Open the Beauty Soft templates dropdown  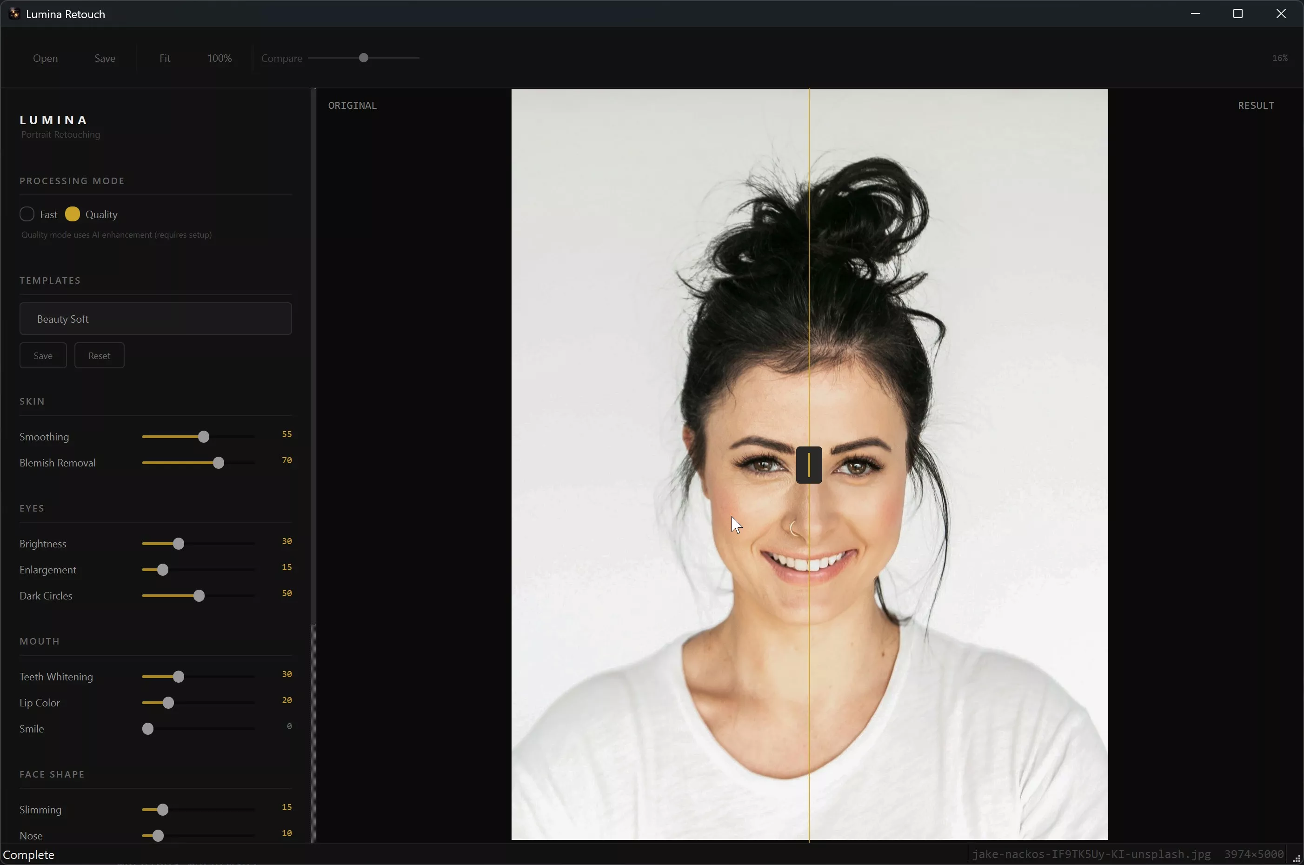(x=155, y=318)
